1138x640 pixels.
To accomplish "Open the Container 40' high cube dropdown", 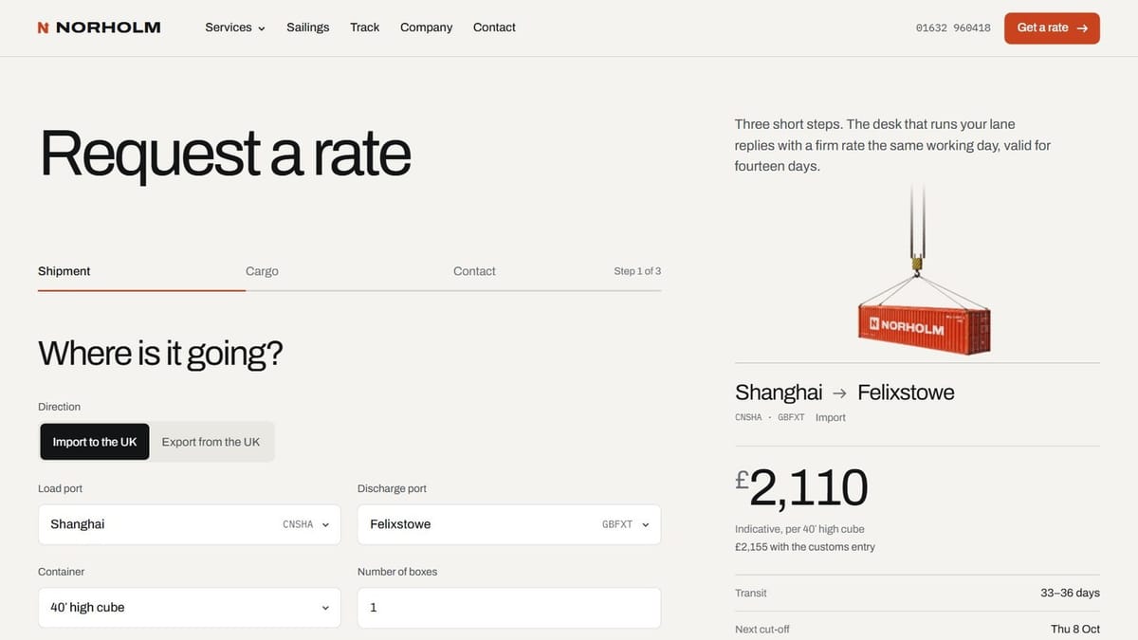I will pyautogui.click(x=190, y=608).
